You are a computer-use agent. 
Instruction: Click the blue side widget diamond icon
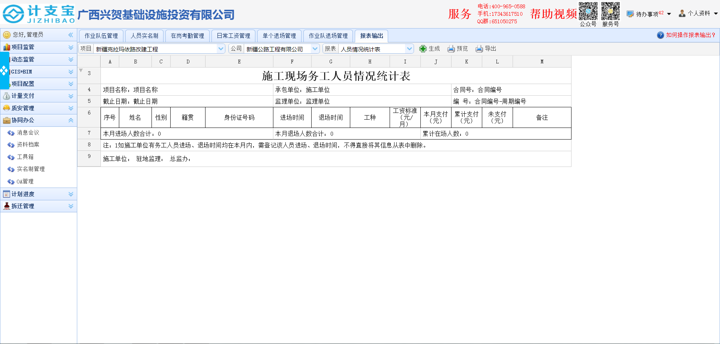click(x=4, y=71)
